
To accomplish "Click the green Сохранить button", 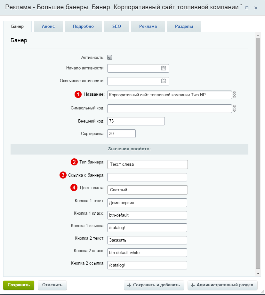I will tap(19, 285).
